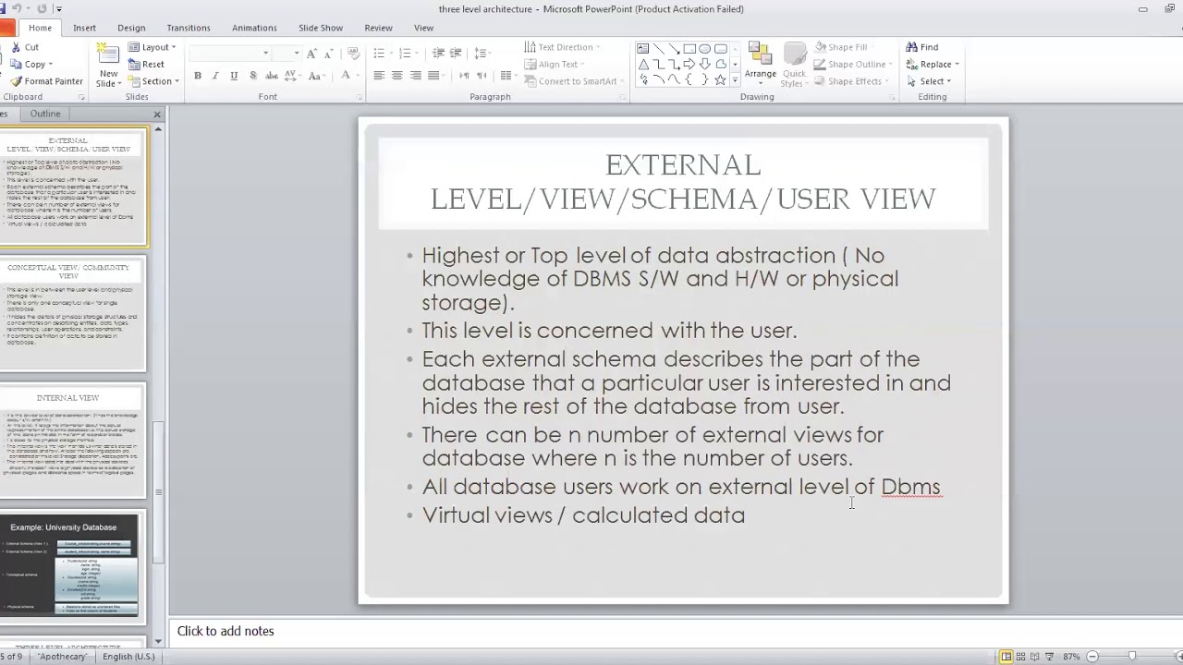Switch to the Design tab

[131, 28]
